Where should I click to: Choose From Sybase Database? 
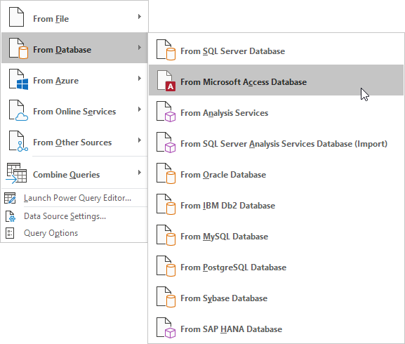point(276,297)
